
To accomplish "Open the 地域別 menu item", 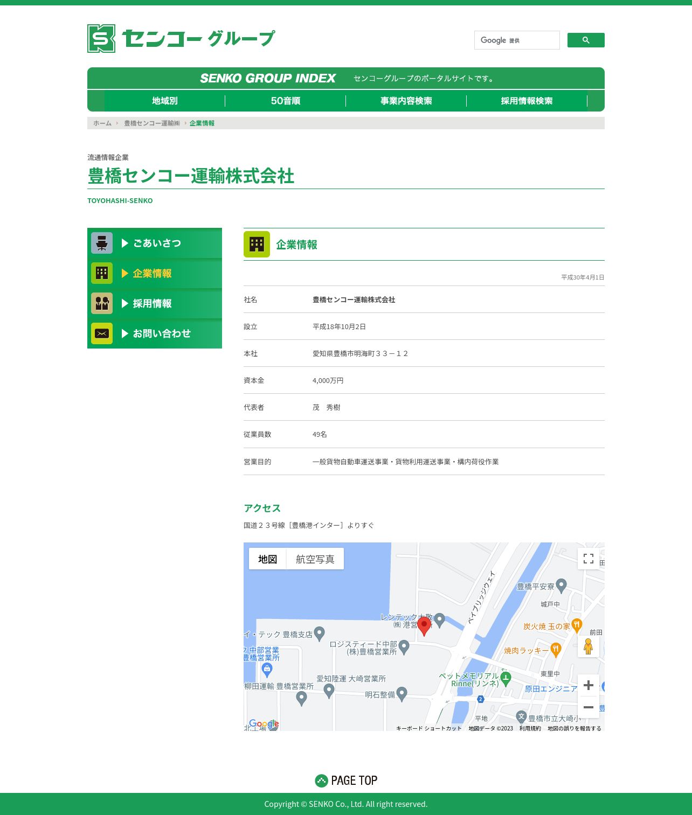I will pos(165,101).
